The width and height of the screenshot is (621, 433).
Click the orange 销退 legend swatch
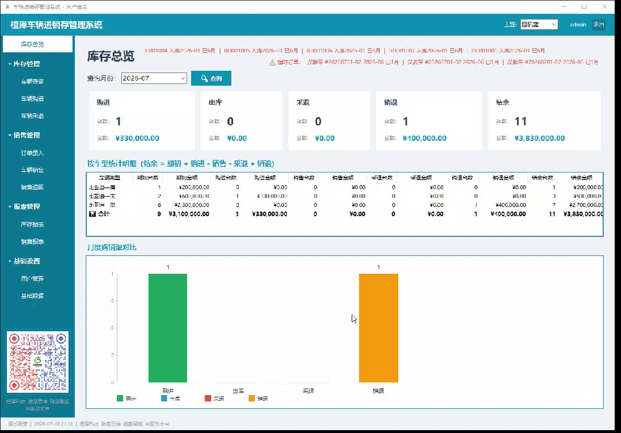pos(252,398)
